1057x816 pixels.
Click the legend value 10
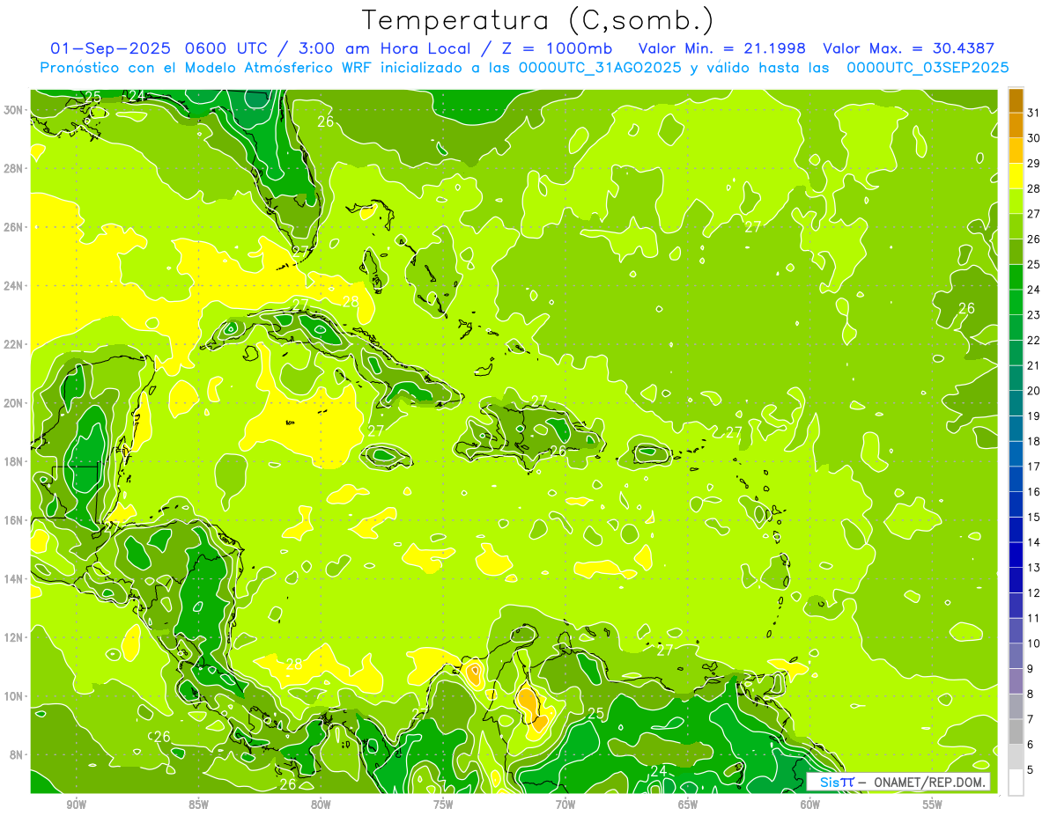1033,643
